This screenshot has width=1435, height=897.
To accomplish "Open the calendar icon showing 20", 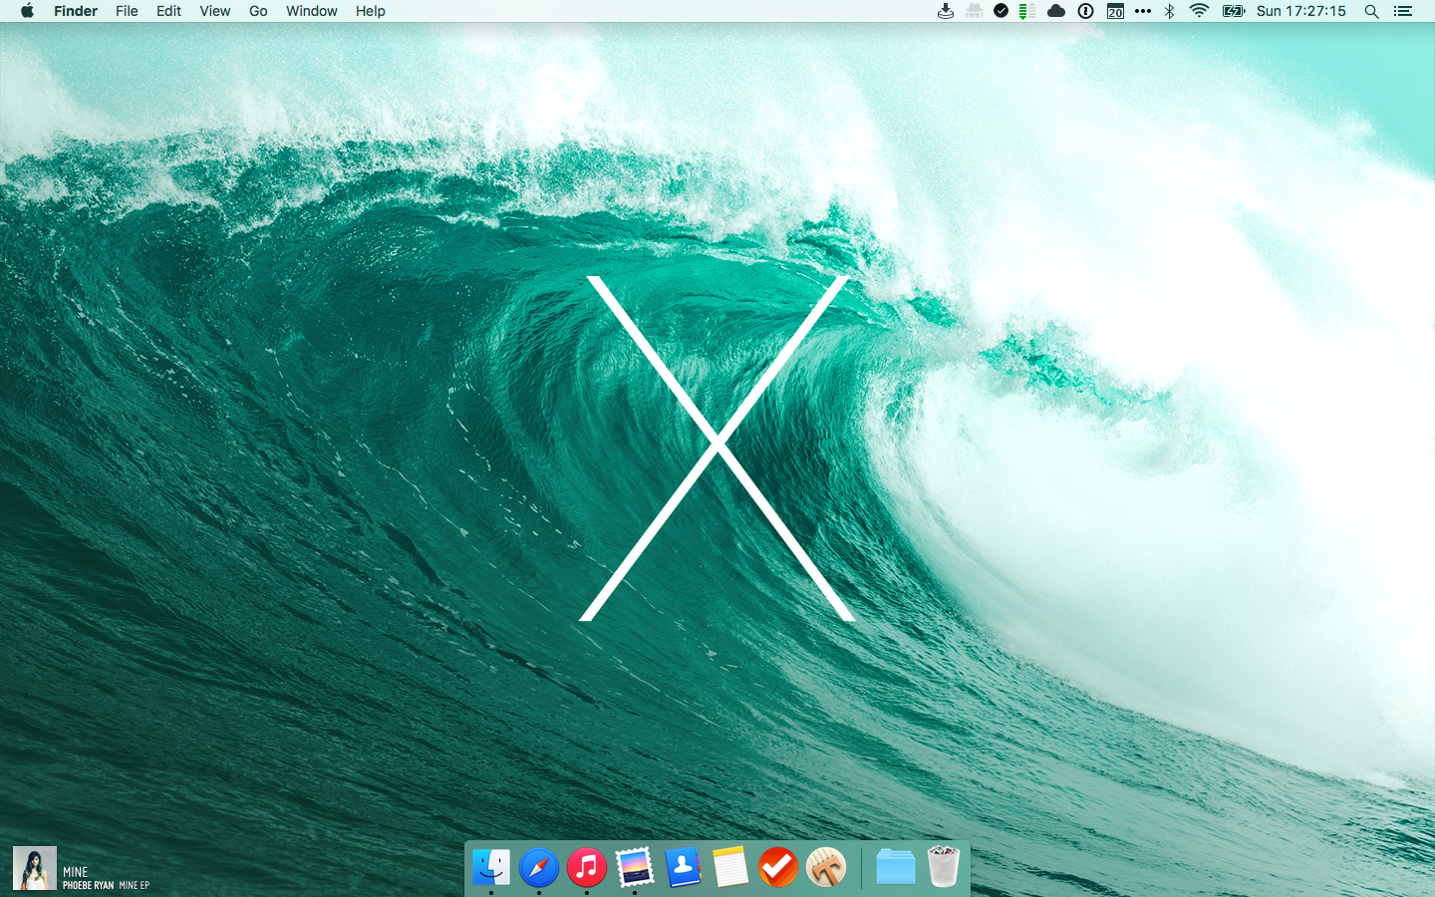I will [1115, 11].
